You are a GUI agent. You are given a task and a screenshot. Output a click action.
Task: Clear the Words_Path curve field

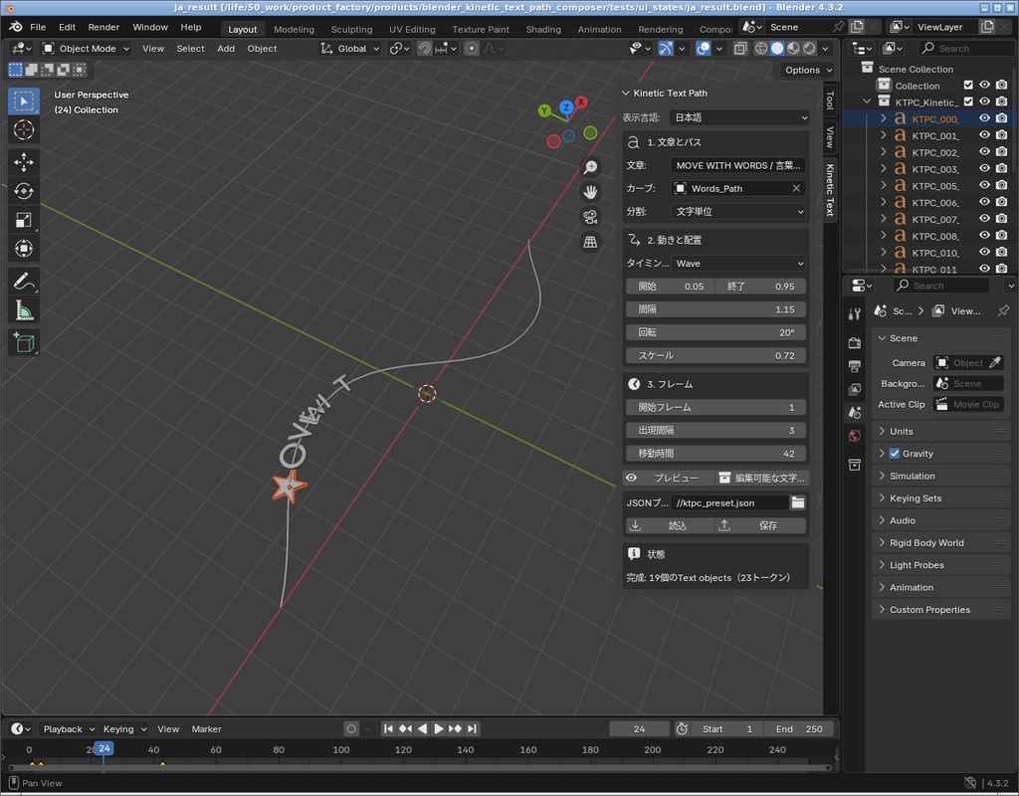796,188
